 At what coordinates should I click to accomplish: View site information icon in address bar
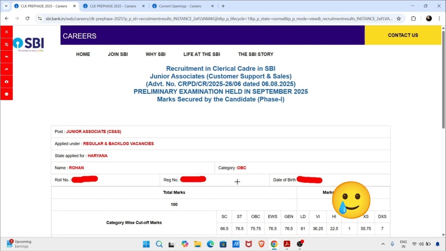(40, 18)
